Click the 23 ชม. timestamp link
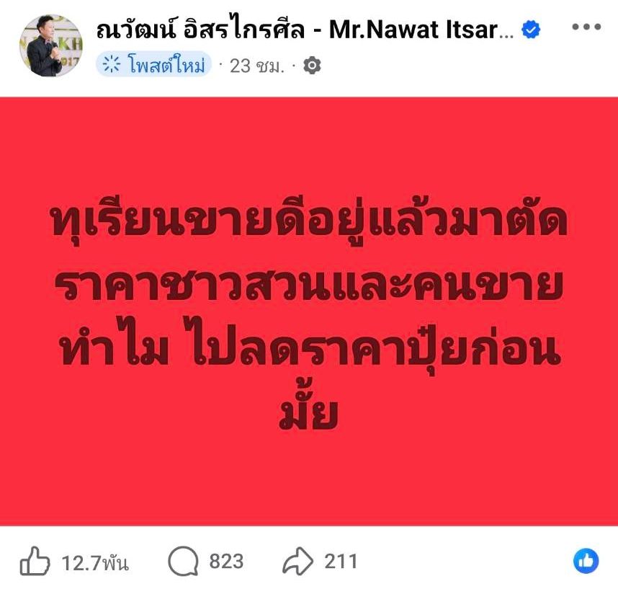Viewport: 618px width, 589px height. (256, 66)
